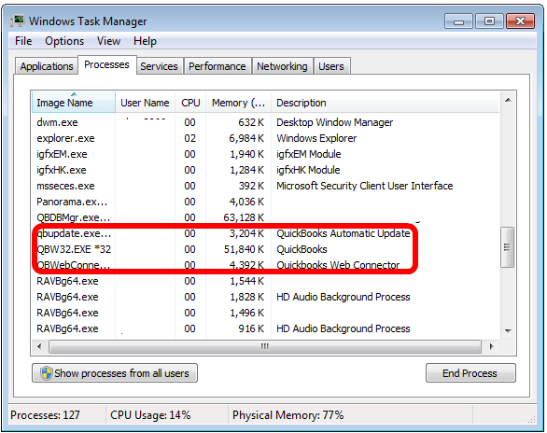Click the 6,984 K memory value

[x=246, y=138]
